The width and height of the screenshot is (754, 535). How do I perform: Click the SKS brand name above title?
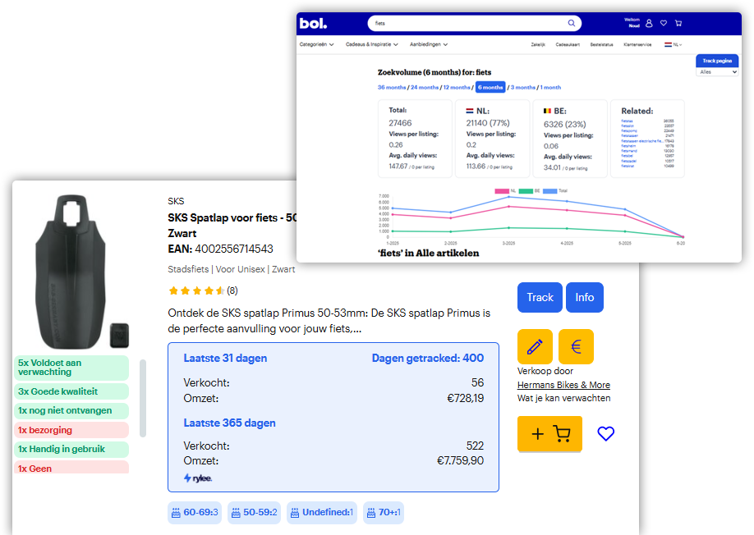click(176, 201)
